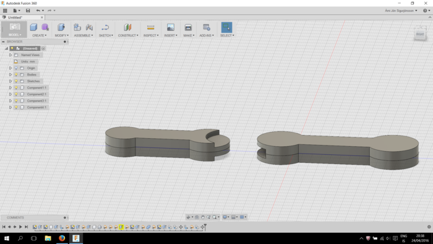The image size is (433, 244).
Task: Activate the Select tool icon
Action: [227, 27]
